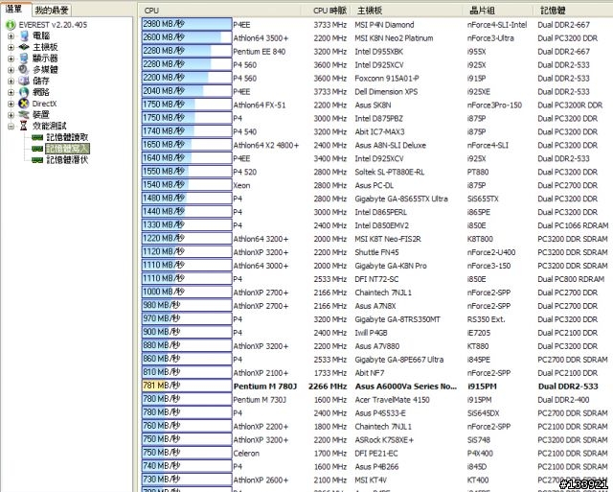Click the 1220 MB/秒 result bar
The width and height of the screenshot is (613, 492).
pyautogui.click(x=187, y=238)
